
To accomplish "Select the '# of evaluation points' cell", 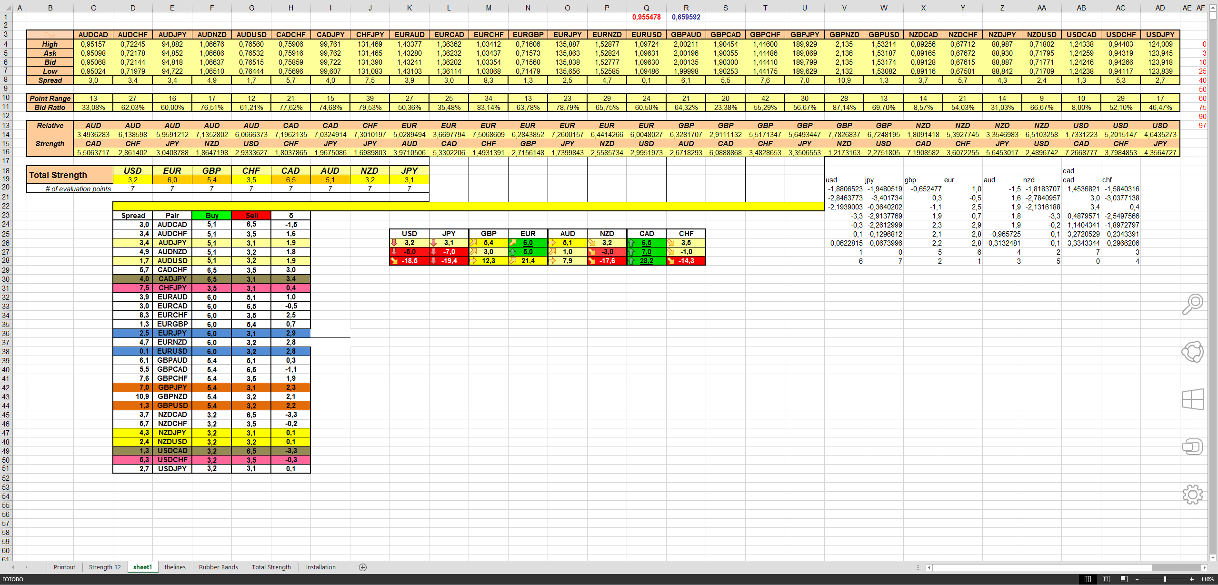I will click(x=70, y=188).
